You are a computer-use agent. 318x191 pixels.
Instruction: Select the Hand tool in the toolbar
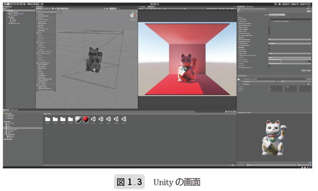[4, 4]
